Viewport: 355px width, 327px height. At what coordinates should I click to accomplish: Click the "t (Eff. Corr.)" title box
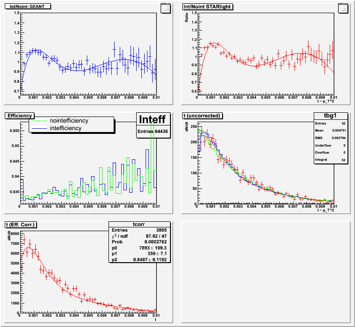(x=21, y=225)
